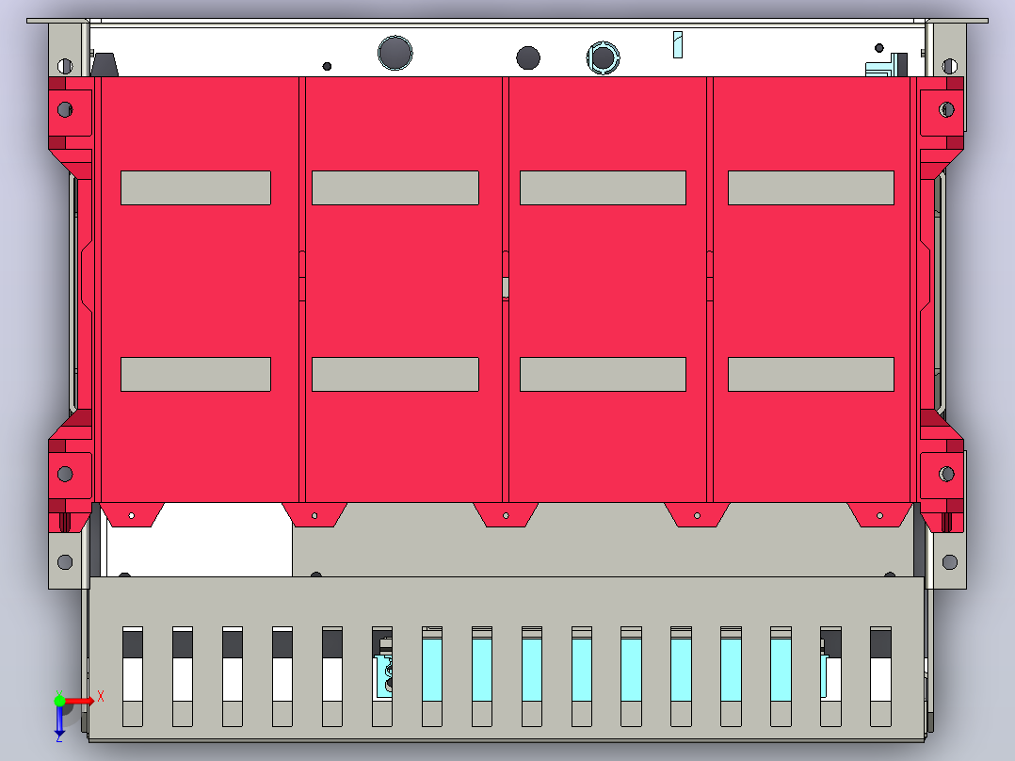Image resolution: width=1015 pixels, height=761 pixels.
Task: Select the cyan-ringed round fitting on the white top panel
Action: coord(603,58)
